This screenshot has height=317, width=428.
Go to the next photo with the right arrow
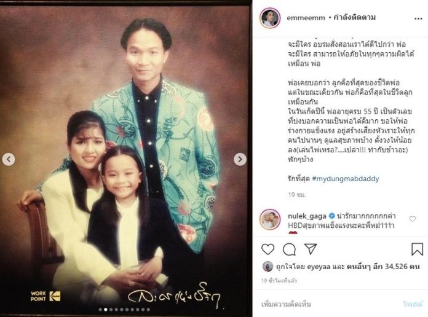click(x=240, y=159)
